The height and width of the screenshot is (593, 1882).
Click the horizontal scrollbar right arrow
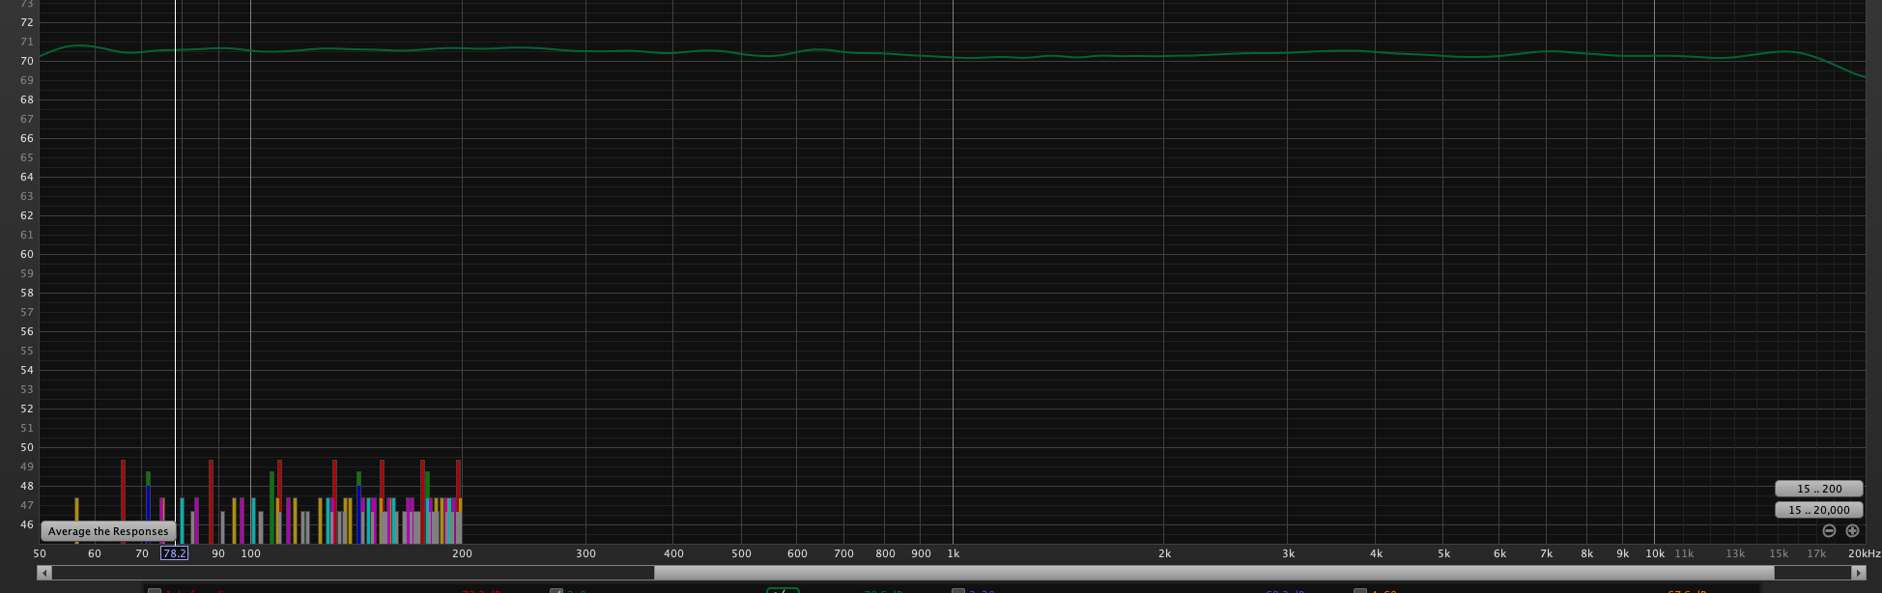(1858, 573)
